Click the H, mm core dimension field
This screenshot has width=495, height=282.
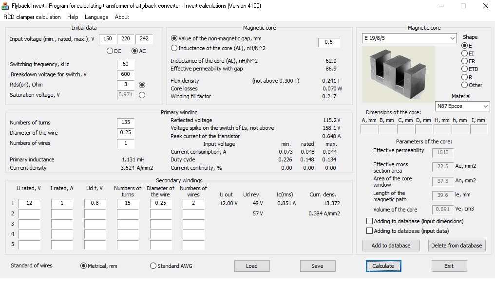[442, 129]
